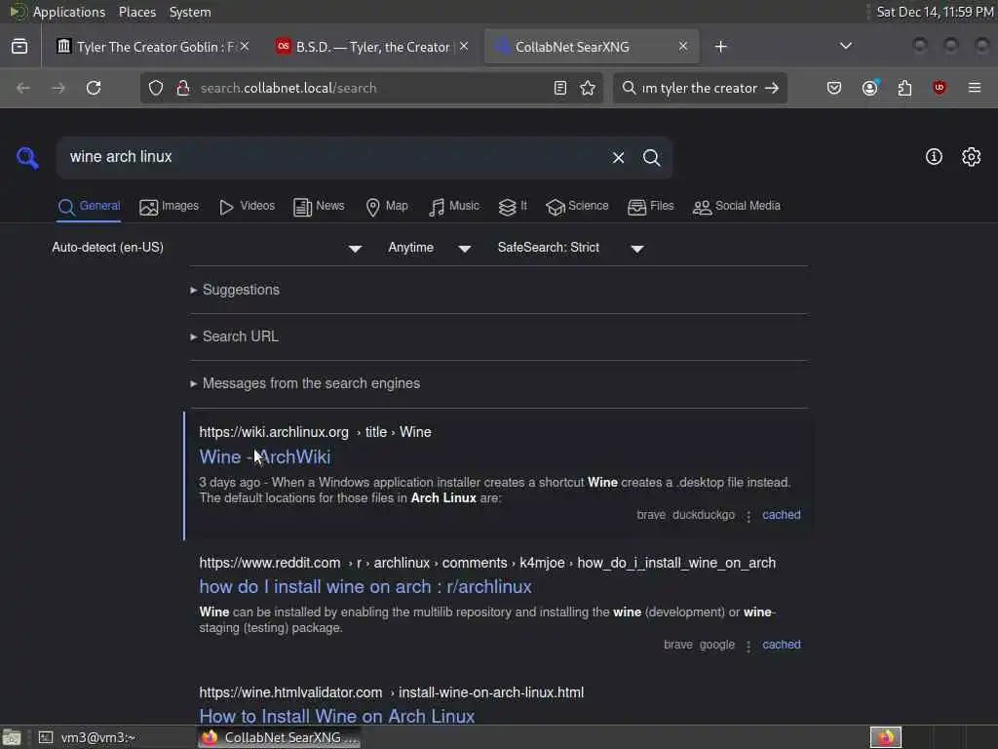Open SearXNG preferences gear icon

coord(972,157)
